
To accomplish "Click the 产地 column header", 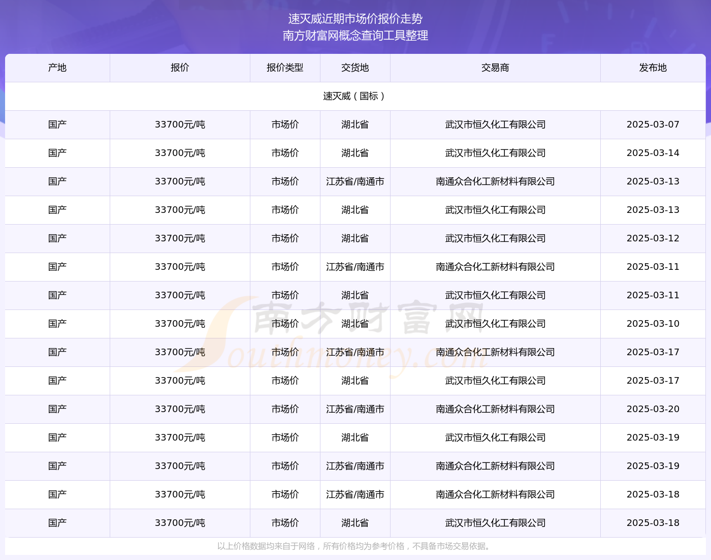I will (x=57, y=68).
